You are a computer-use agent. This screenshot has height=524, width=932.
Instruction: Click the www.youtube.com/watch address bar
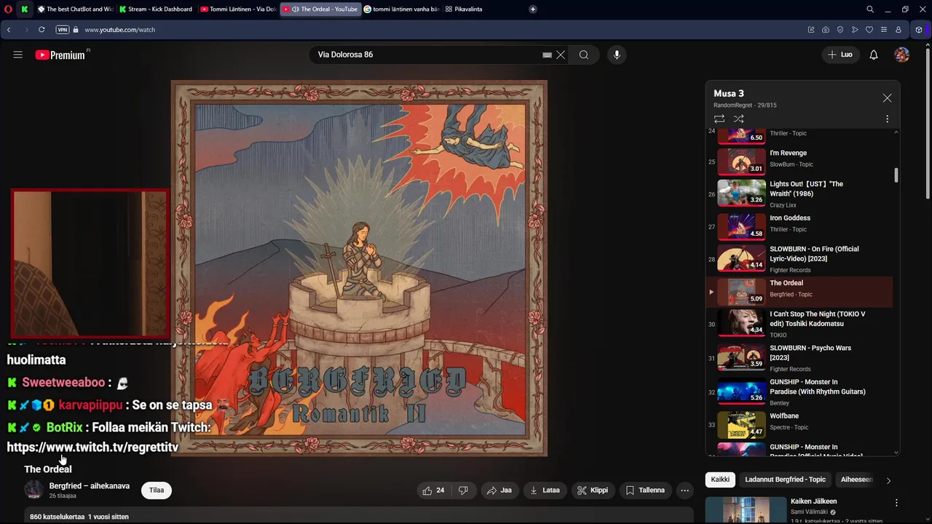coord(119,30)
